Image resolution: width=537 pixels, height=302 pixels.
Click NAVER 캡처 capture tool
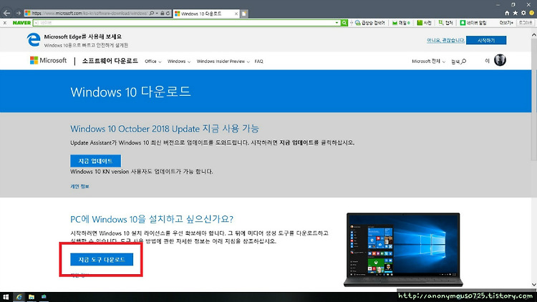pyautogui.click(x=446, y=23)
